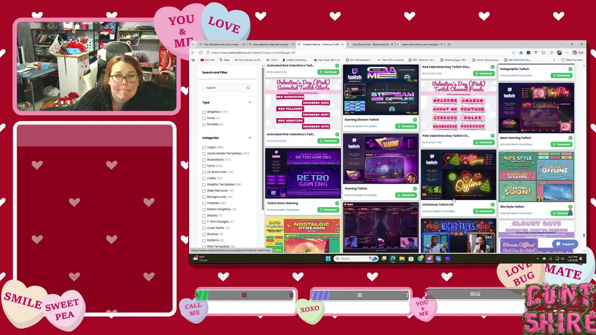This screenshot has height=335, width=596.
Task: Open the Windows Start menu
Action: tap(328, 259)
